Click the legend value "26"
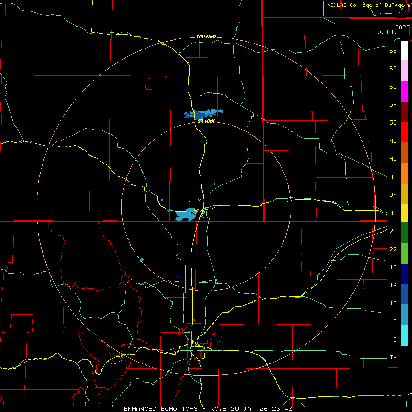This screenshot has height=412, width=412. click(x=393, y=231)
